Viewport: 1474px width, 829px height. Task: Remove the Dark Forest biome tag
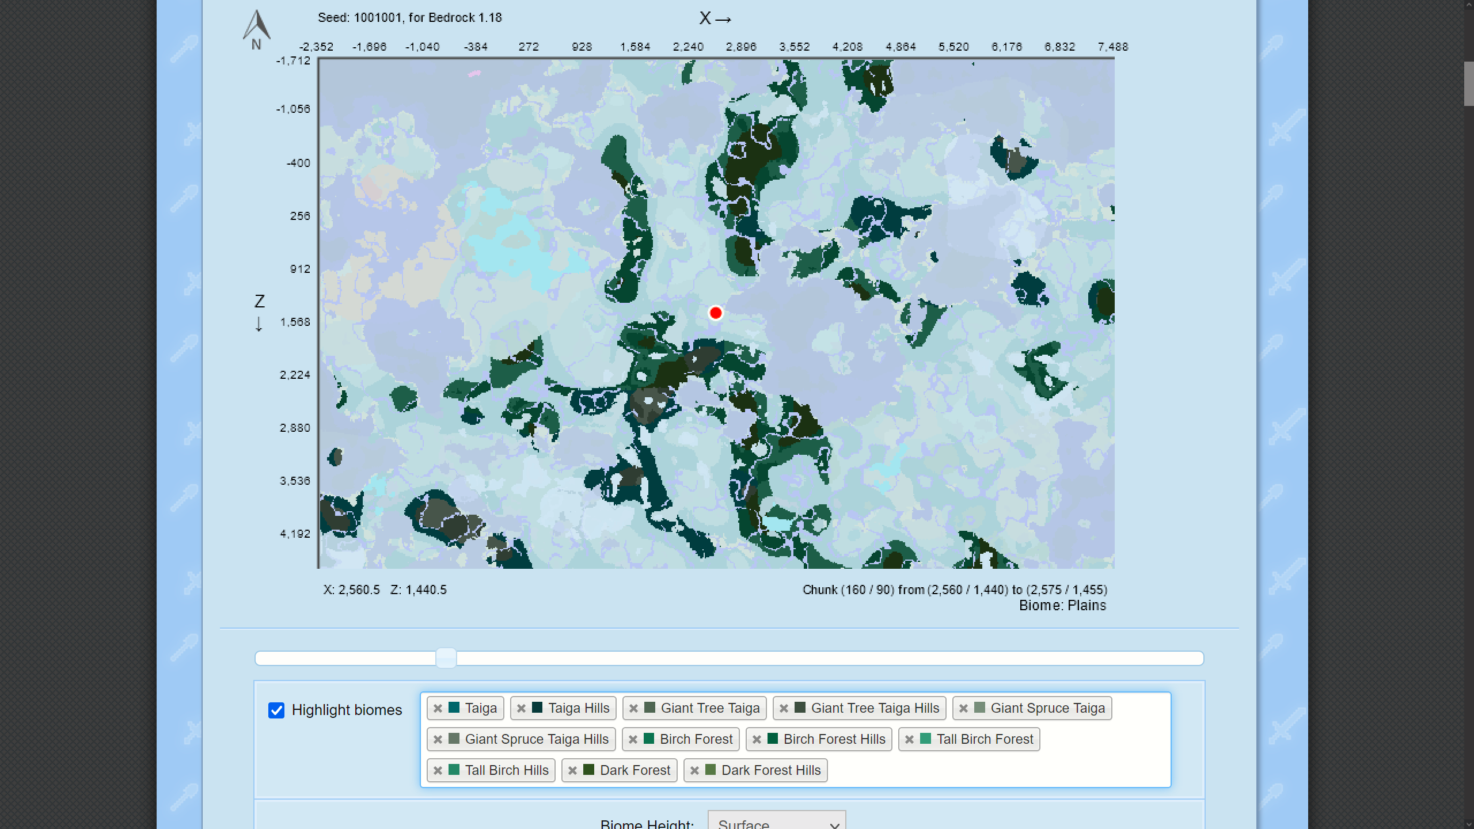[x=572, y=770]
